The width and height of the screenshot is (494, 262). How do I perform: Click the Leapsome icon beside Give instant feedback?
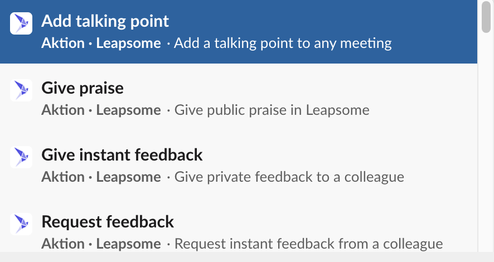(21, 157)
